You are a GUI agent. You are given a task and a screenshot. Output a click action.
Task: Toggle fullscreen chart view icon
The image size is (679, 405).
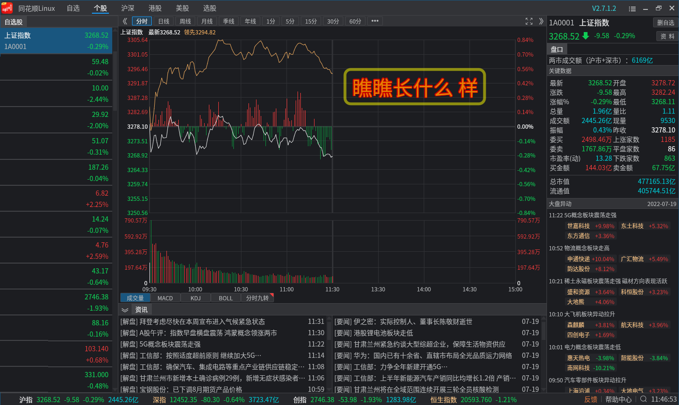coord(529,21)
